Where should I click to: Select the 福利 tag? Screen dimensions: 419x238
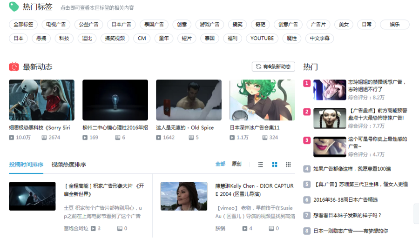pyautogui.click(x=232, y=38)
